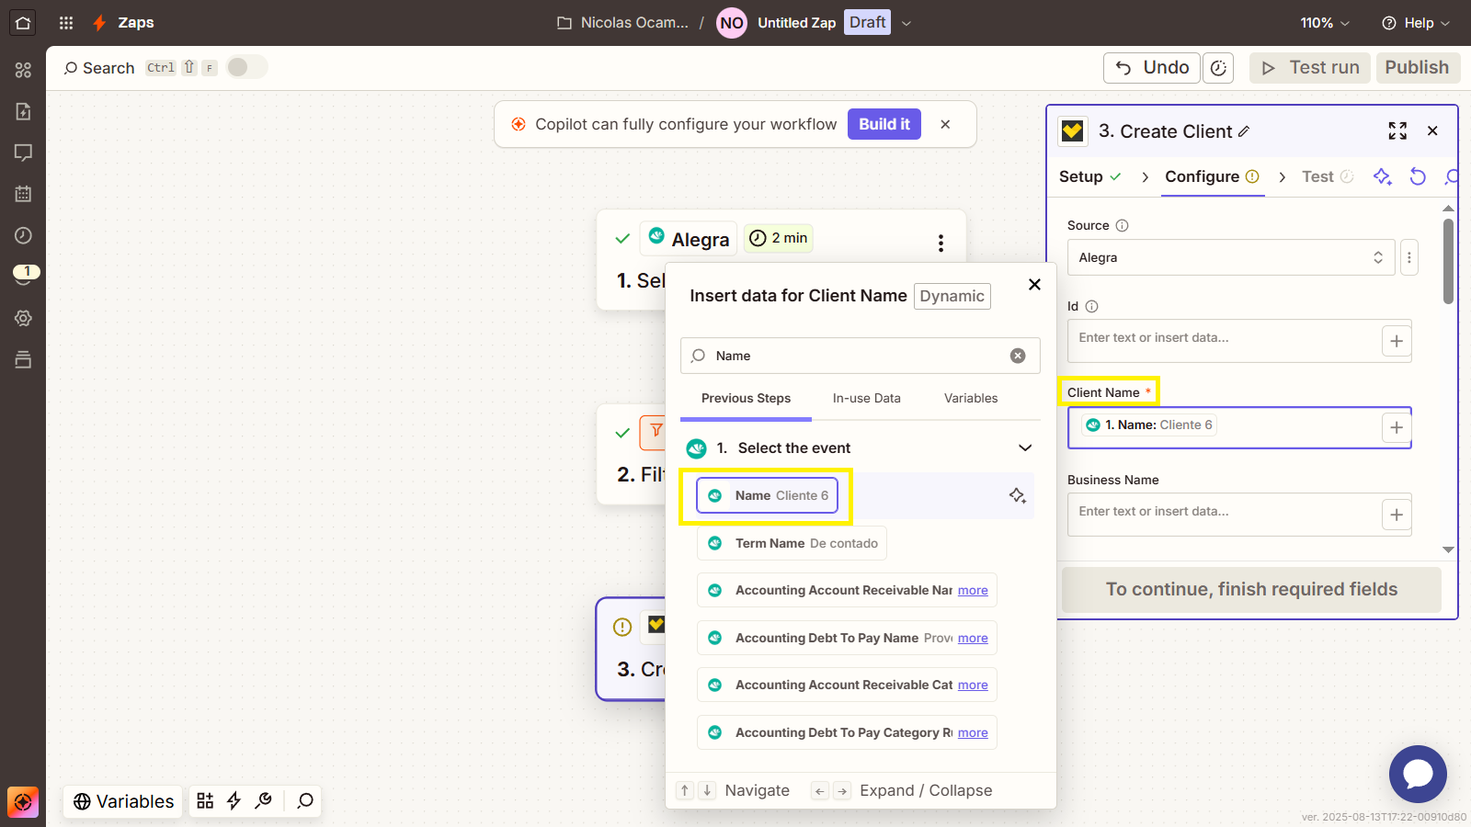Dismiss the Copilot banner
Viewport: 1471px width, 827px height.
(945, 124)
